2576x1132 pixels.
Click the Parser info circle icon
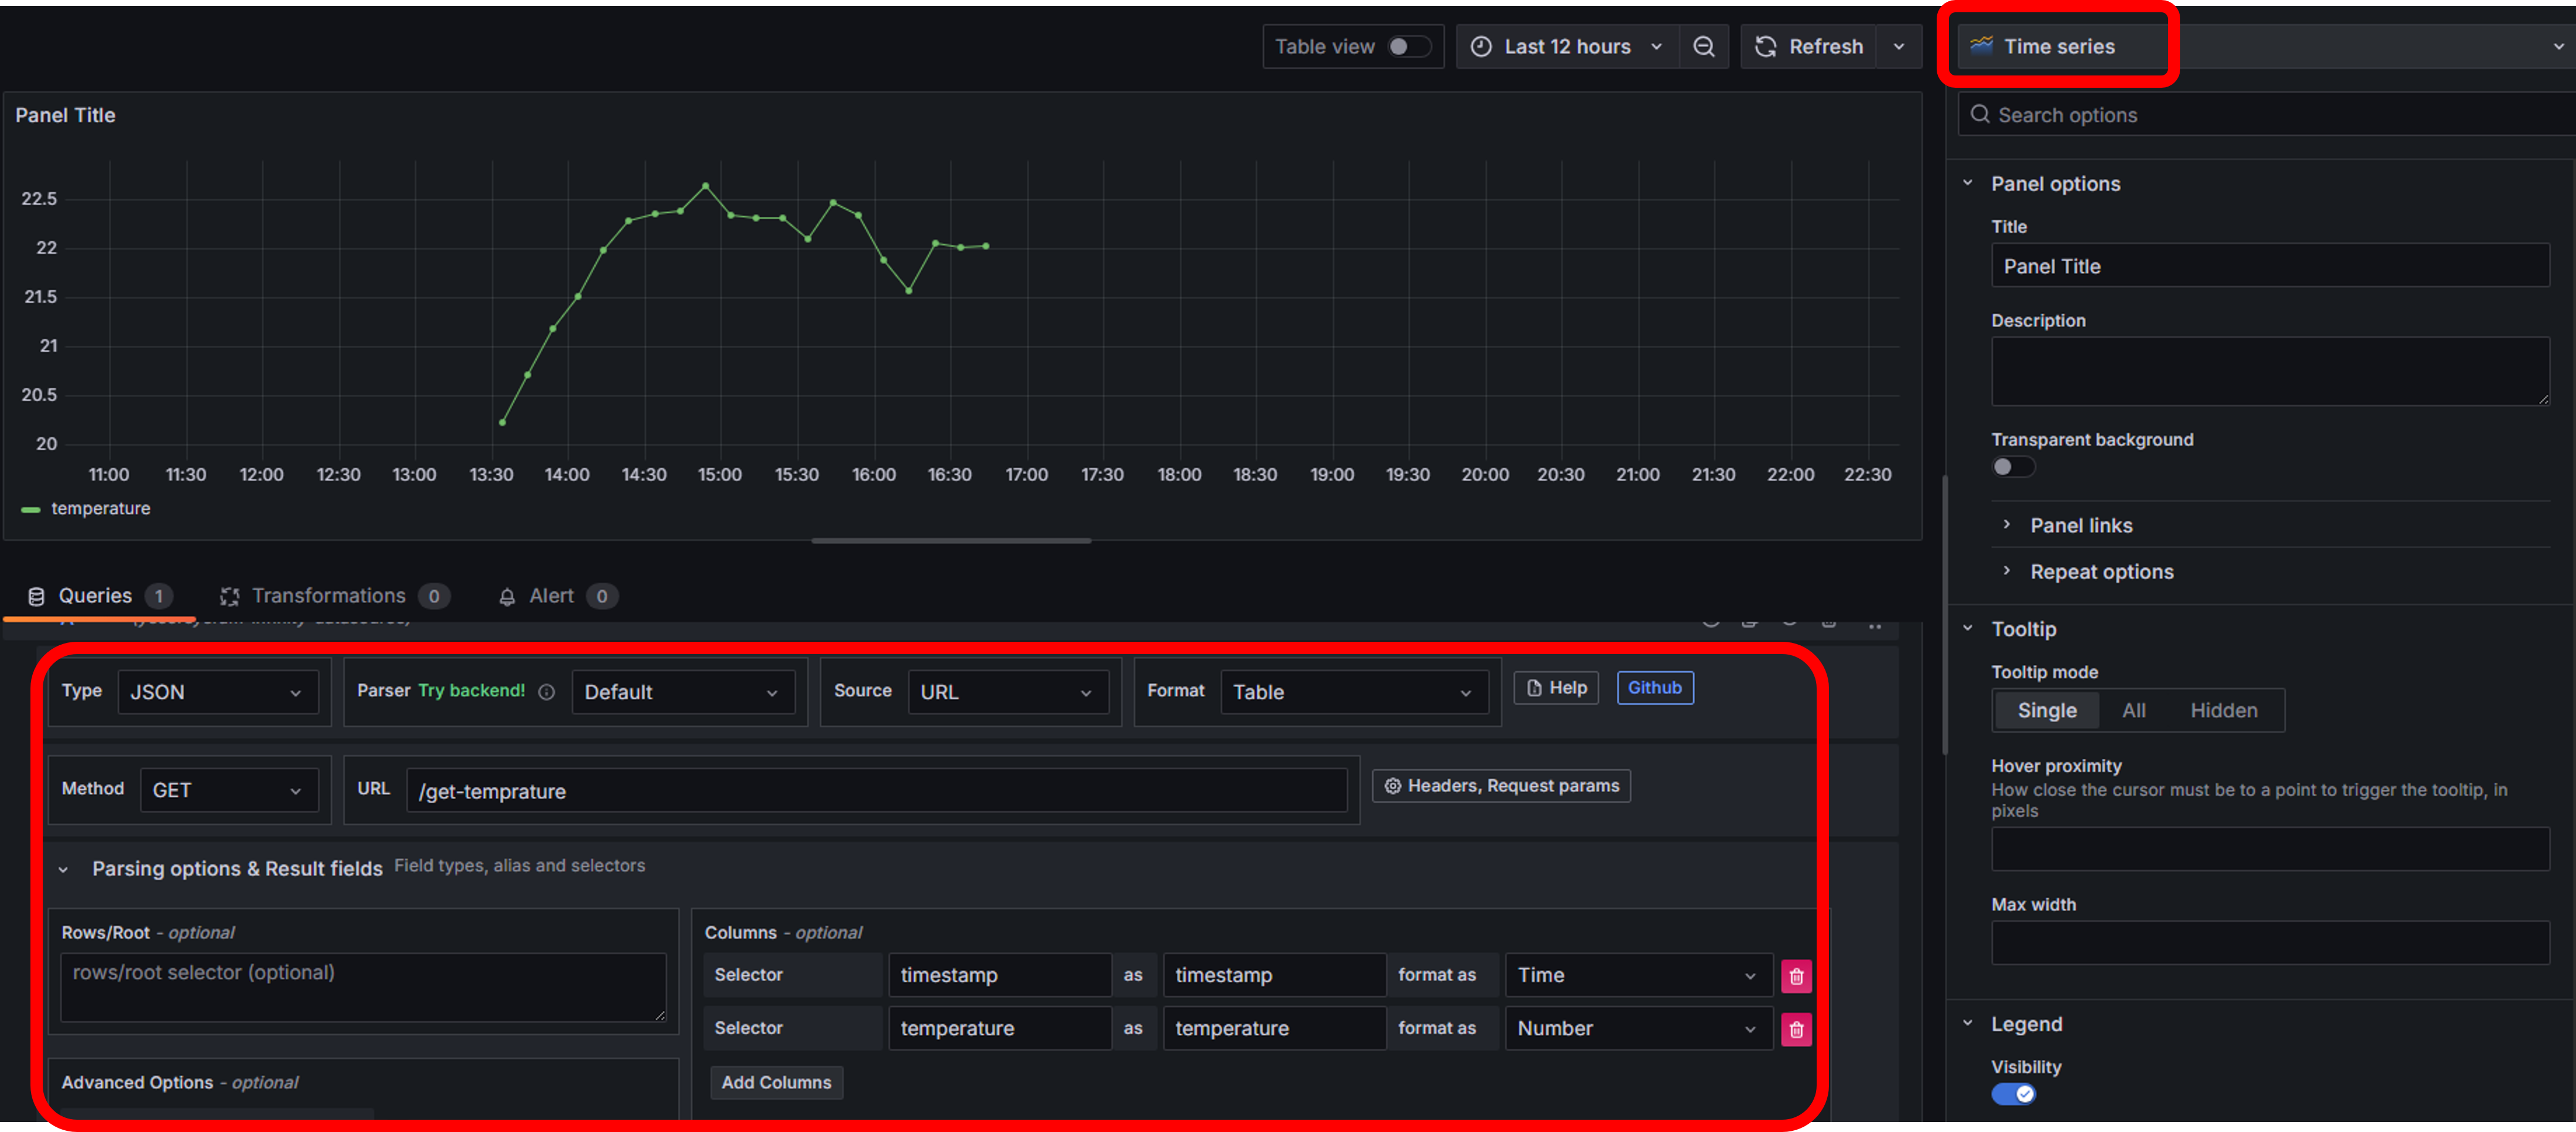click(x=546, y=691)
